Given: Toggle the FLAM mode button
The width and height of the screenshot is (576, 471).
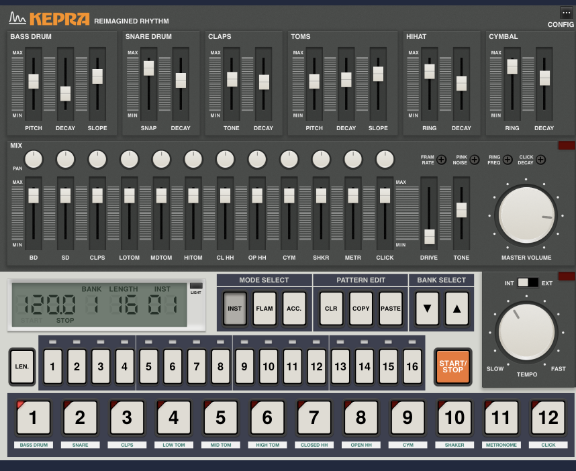Looking at the screenshot, I should click(265, 309).
